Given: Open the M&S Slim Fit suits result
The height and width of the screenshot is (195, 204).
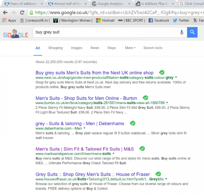Looking at the screenshot, I should 85,149.
